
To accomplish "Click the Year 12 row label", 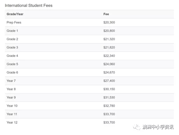I will [12, 122].
